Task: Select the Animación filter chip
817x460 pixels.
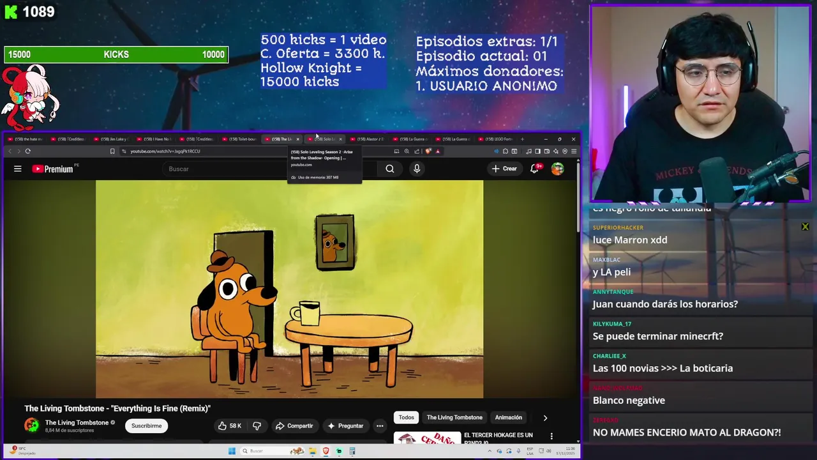Action: (509, 418)
